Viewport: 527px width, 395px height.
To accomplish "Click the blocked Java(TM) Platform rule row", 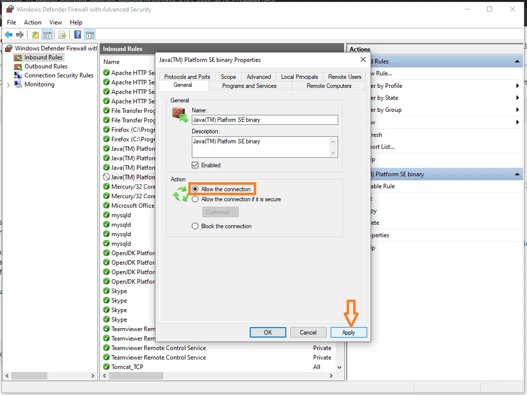I will [128, 177].
